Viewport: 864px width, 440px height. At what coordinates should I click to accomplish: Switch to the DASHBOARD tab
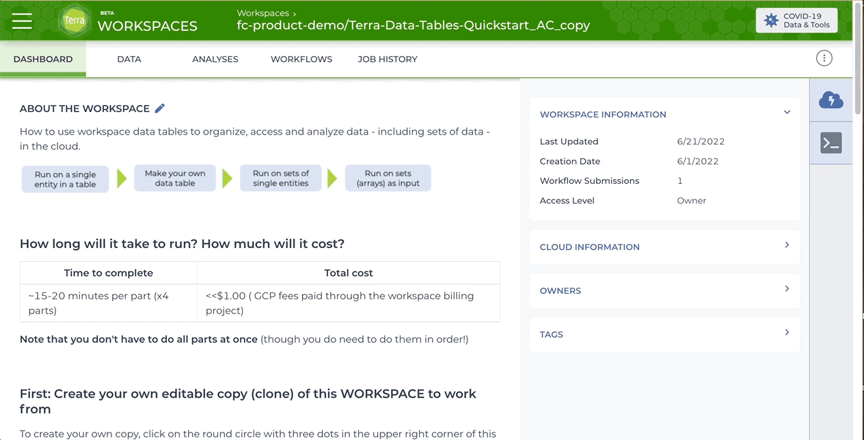point(43,59)
